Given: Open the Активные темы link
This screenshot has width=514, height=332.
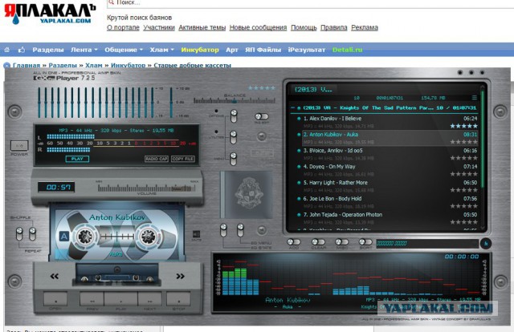Looking at the screenshot, I should [x=202, y=27].
